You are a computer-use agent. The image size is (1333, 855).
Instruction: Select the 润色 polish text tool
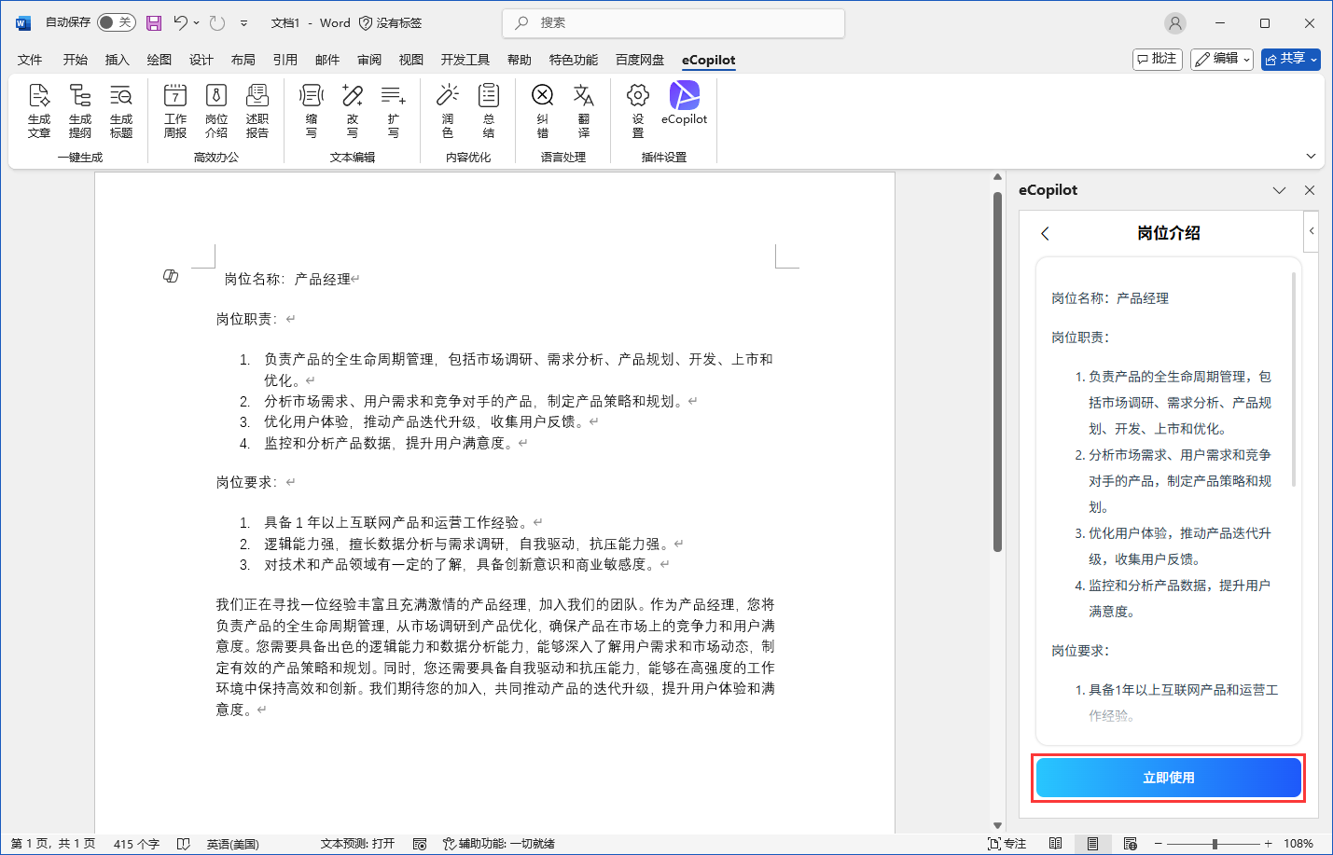click(x=448, y=110)
